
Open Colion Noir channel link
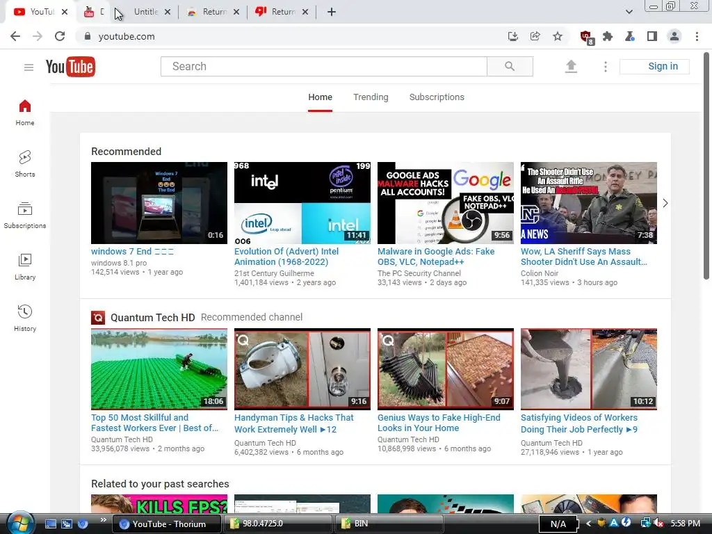pyautogui.click(x=540, y=273)
